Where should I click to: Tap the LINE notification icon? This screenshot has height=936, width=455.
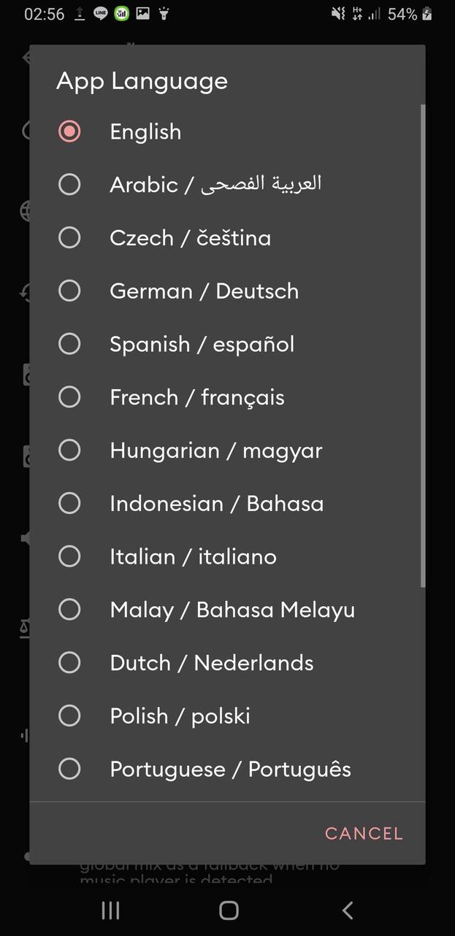click(101, 13)
